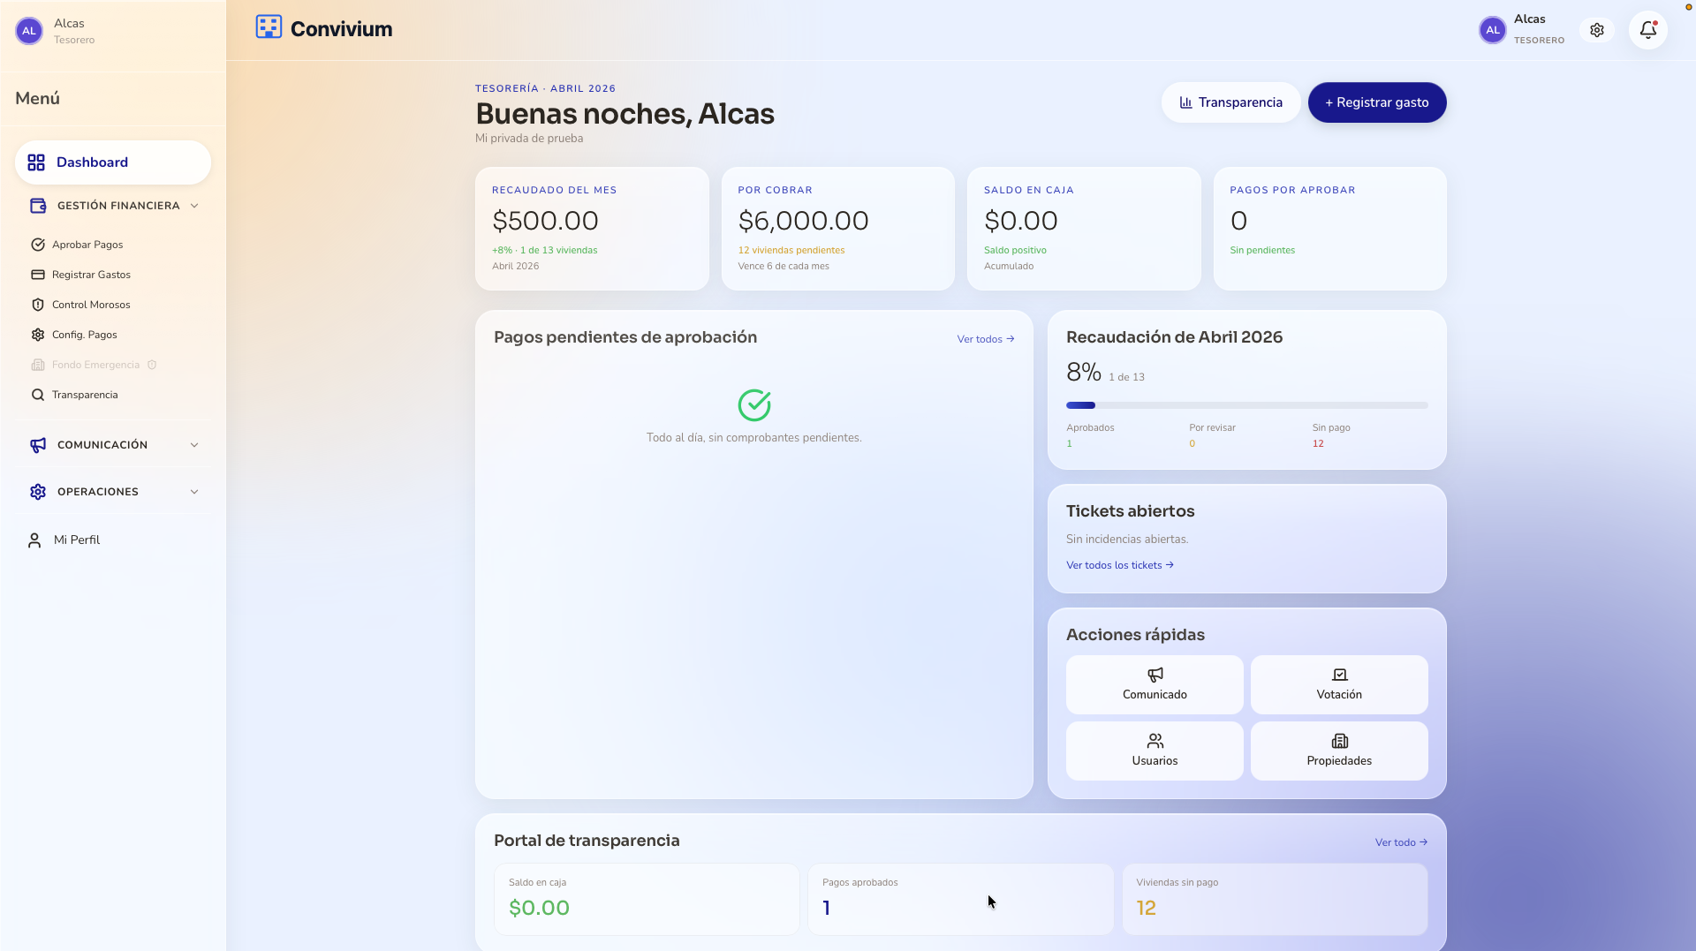This screenshot has width=1696, height=951.
Task: Go to Control Morosos in sidebar
Action: (90, 305)
